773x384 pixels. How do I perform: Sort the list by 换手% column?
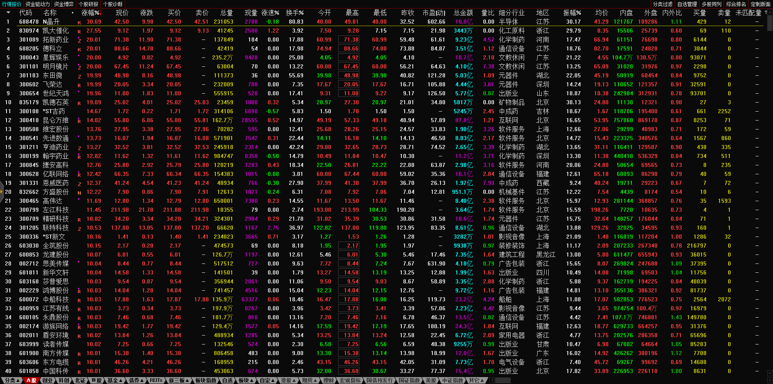[295, 13]
